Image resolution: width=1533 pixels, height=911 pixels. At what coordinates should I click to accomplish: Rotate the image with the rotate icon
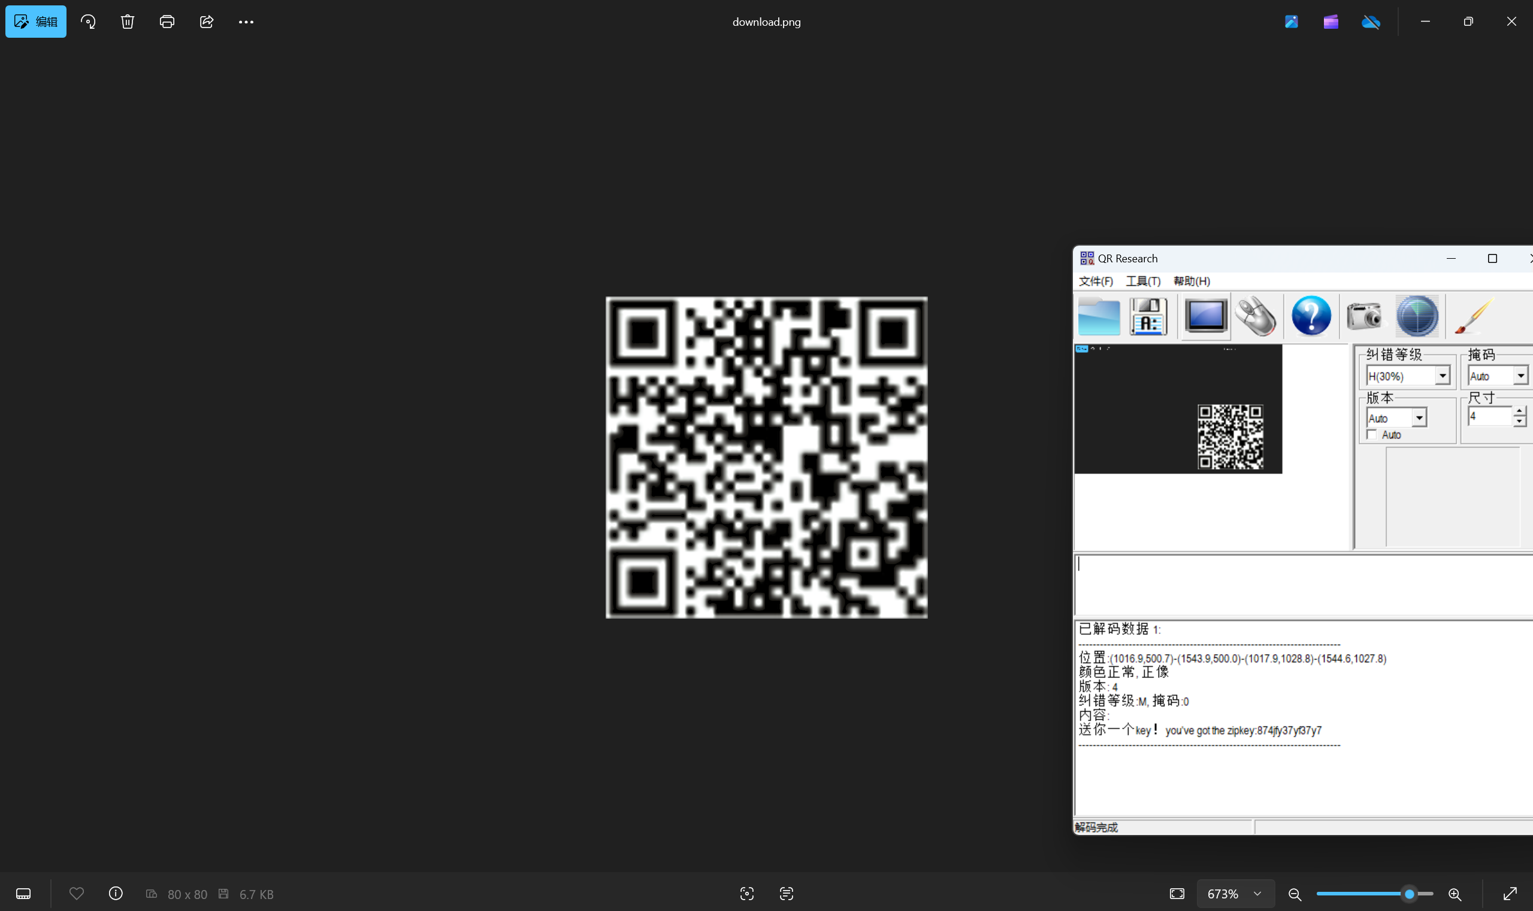coord(88,22)
